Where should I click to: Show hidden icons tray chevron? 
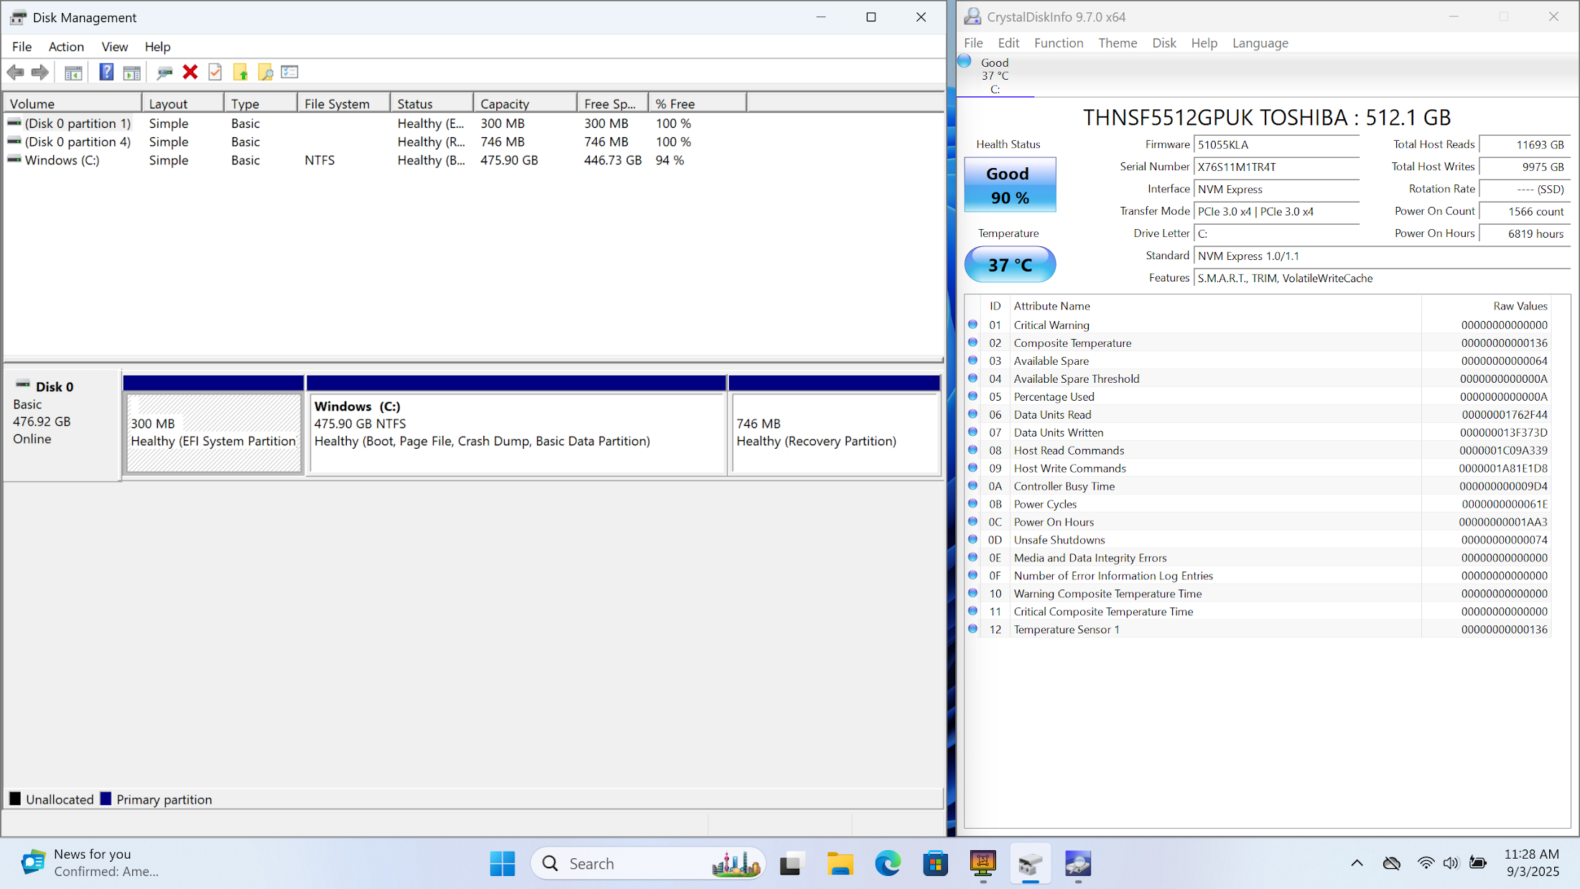(x=1357, y=863)
